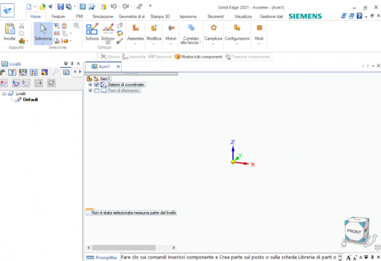The width and height of the screenshot is (381, 261).
Task: Click the filter selection icon beside Seleziona
Action: (56, 25)
